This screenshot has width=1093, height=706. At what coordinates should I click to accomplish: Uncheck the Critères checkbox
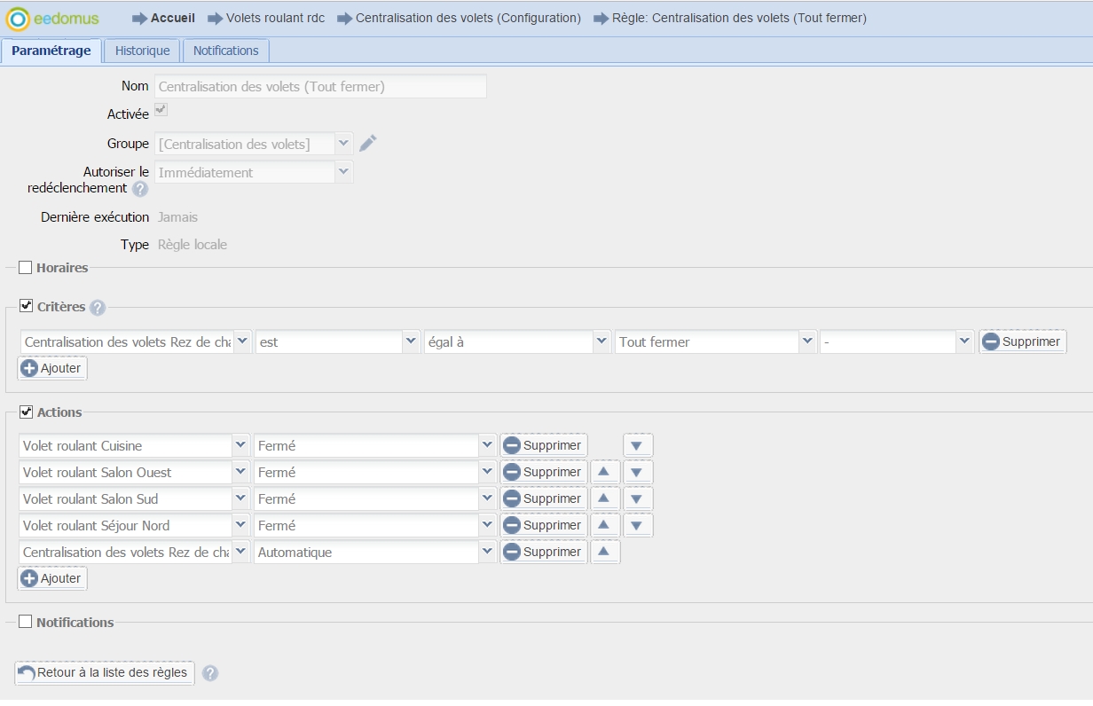coord(25,307)
